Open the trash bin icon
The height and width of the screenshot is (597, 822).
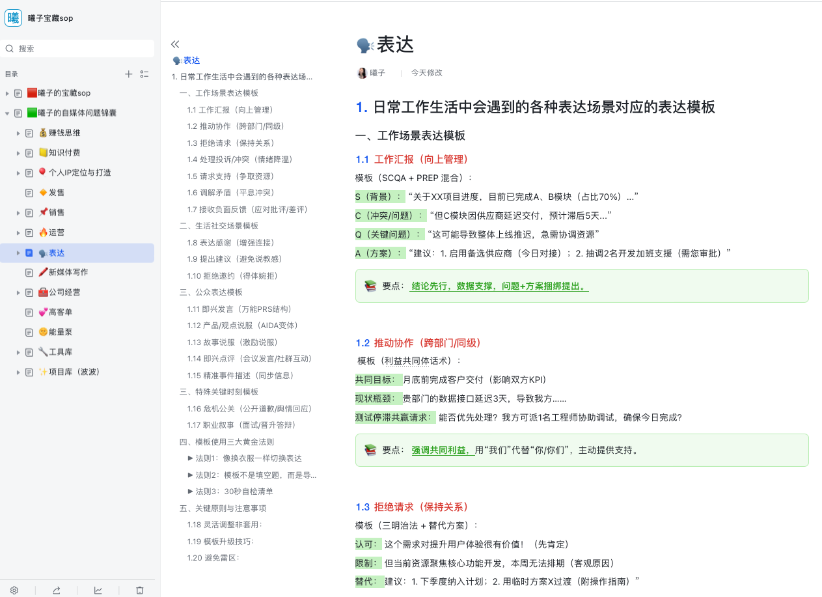(139, 590)
